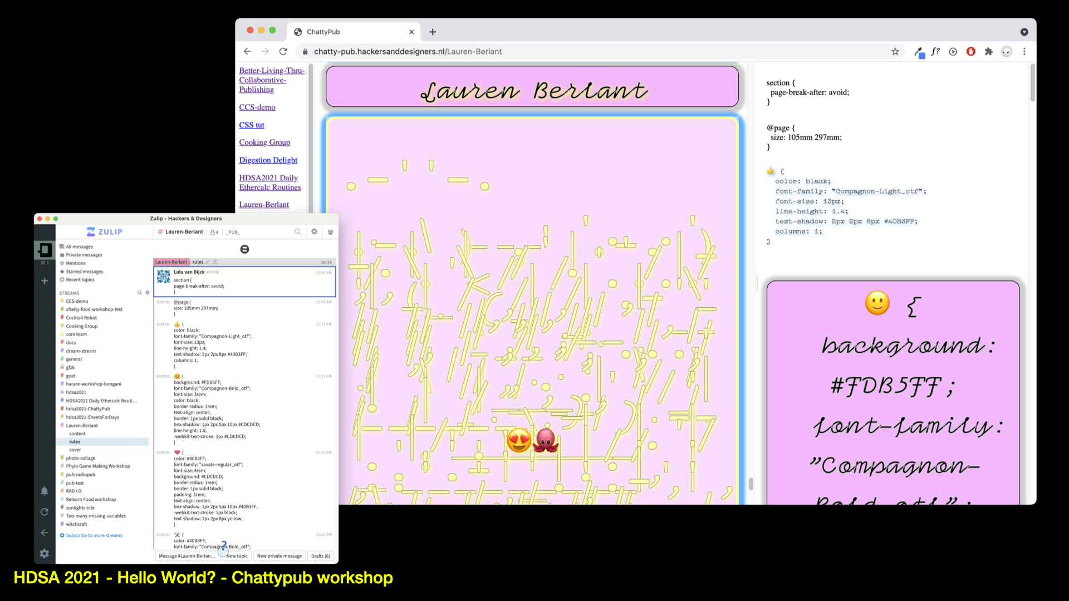
Task: Select the witchcraft stream
Action: (x=76, y=524)
